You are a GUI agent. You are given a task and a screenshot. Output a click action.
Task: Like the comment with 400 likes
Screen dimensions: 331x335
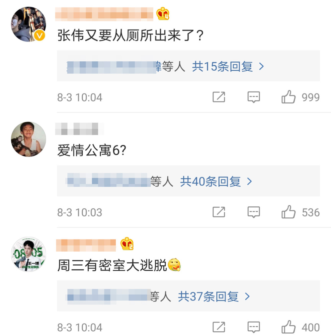[x=288, y=327]
